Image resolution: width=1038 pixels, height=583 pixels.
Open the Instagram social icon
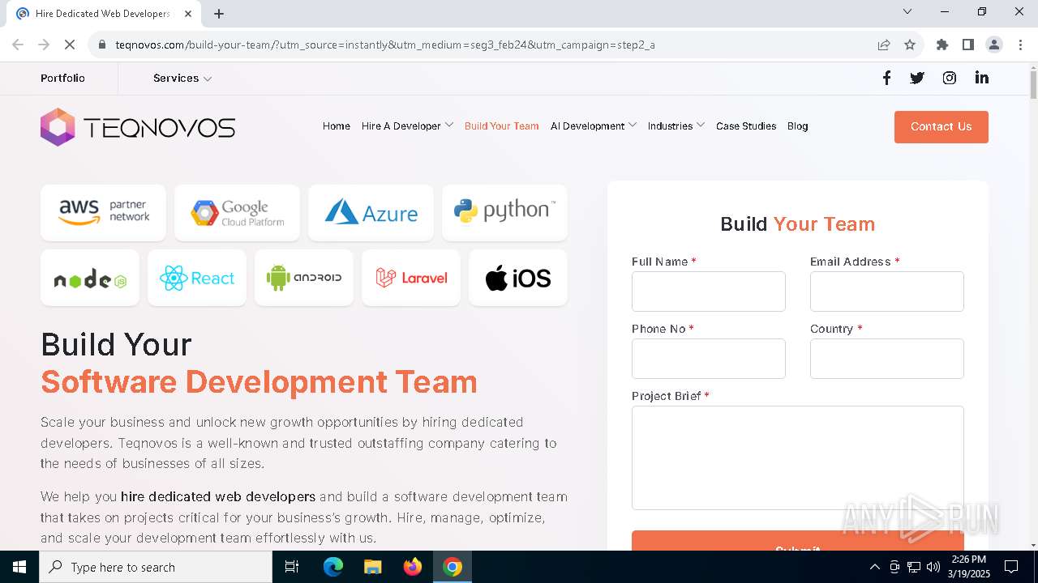(x=950, y=78)
